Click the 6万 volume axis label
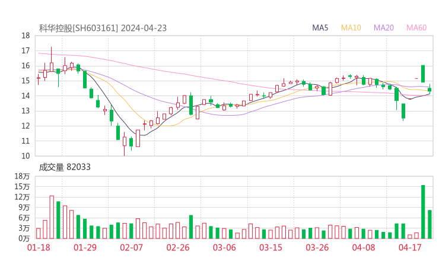This screenshot has width=439, height=261. pos(24,218)
